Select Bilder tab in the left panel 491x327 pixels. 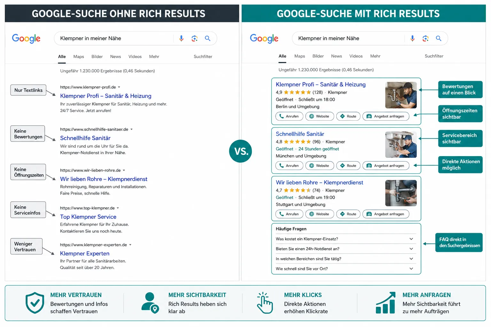tap(97, 57)
